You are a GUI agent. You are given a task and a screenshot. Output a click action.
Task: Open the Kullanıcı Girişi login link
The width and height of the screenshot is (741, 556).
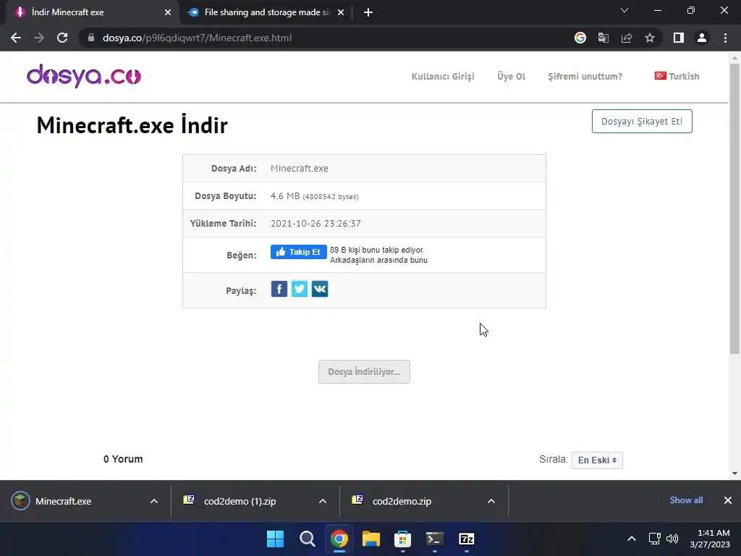pos(443,76)
